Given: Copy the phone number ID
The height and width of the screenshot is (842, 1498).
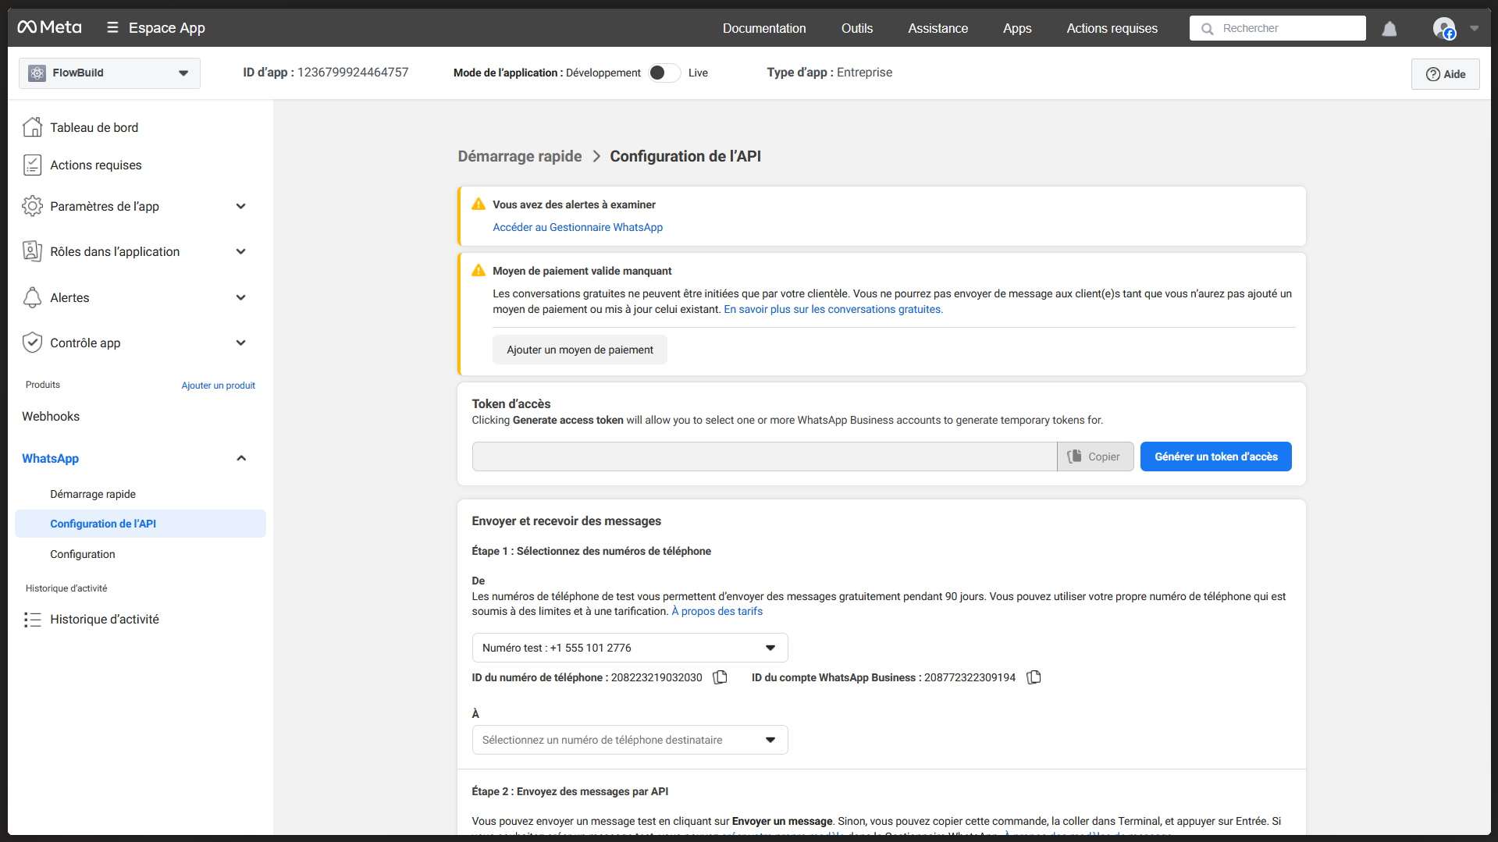Looking at the screenshot, I should 720,677.
